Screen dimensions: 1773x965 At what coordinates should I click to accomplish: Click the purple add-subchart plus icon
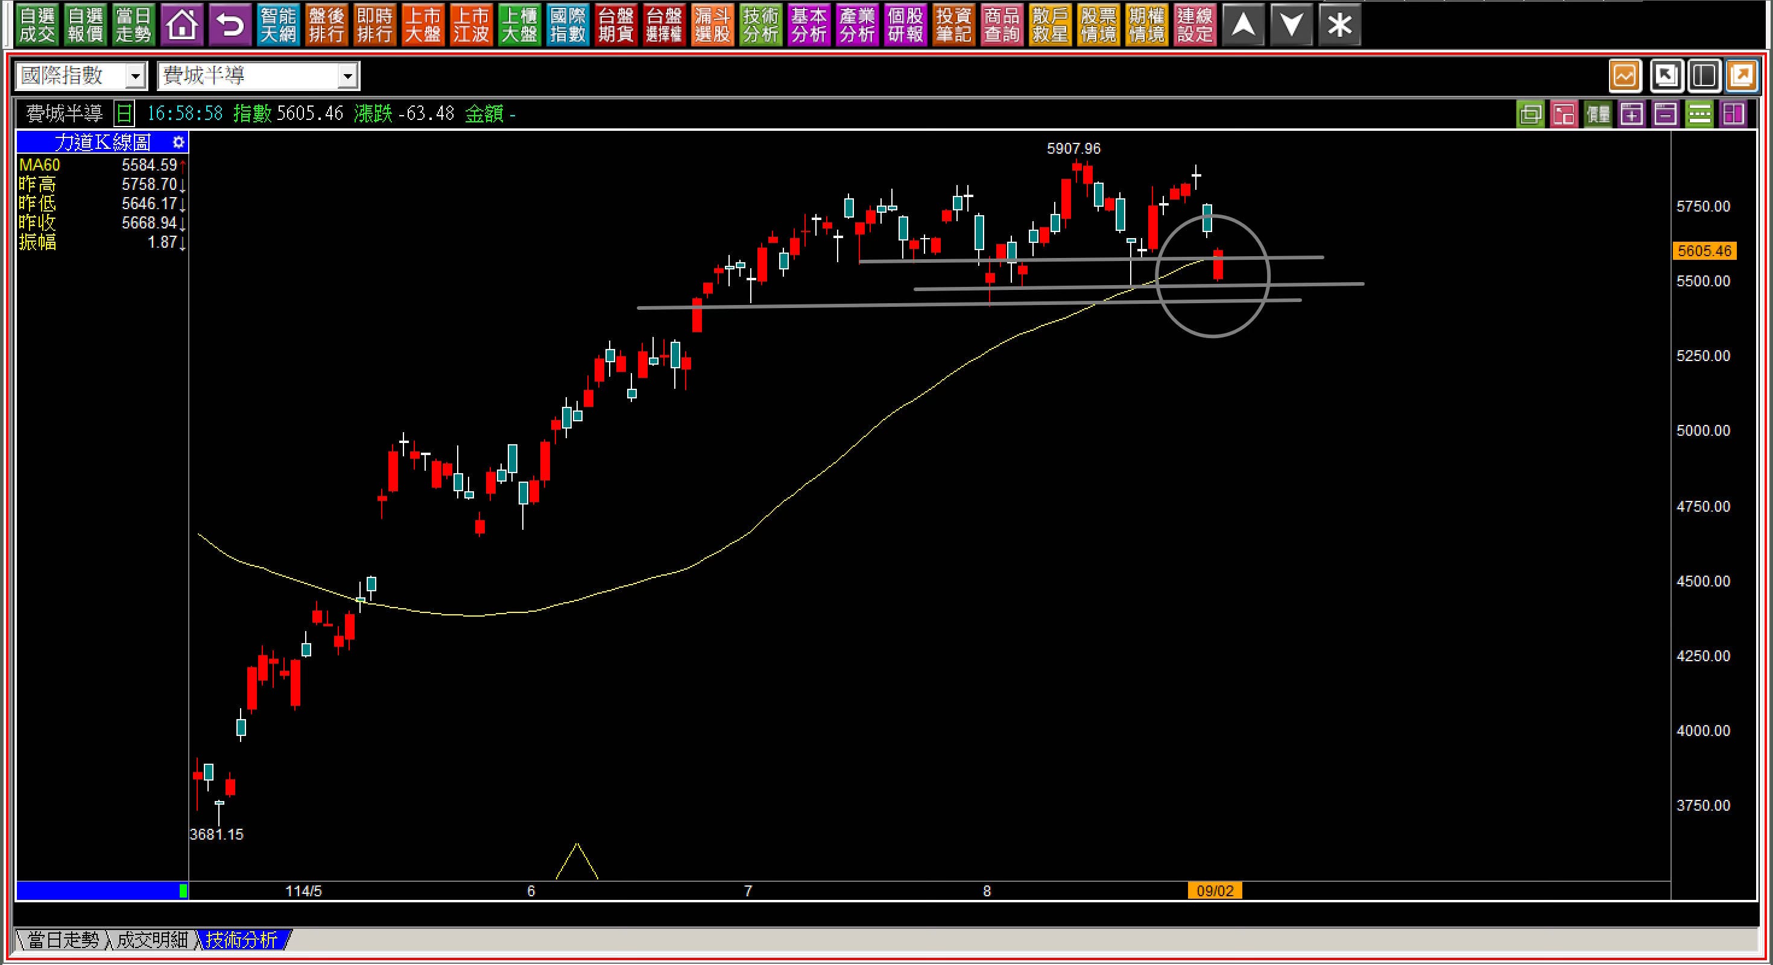click(1631, 114)
